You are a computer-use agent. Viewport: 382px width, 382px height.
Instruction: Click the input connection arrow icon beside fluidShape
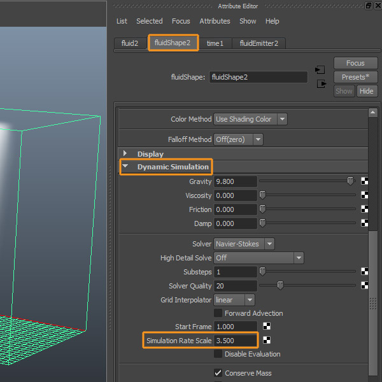320,70
